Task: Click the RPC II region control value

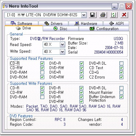Action: [60, 119]
